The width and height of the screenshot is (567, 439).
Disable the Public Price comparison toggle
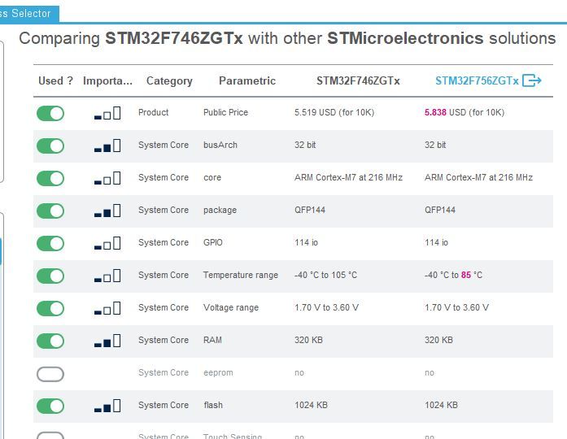50,113
